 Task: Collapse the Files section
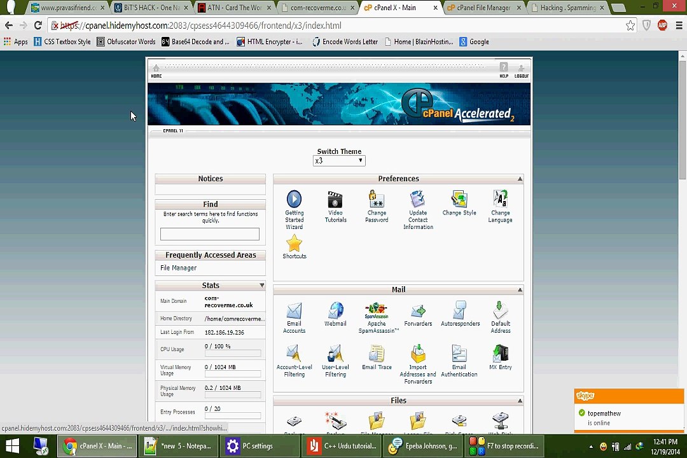pyautogui.click(x=520, y=401)
